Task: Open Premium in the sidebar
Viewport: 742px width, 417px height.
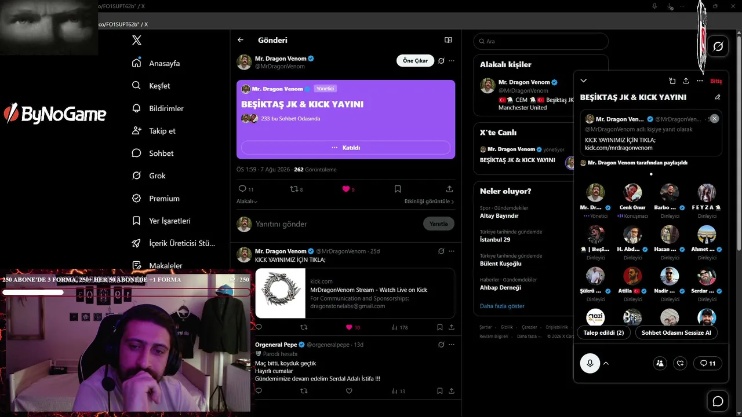Action: click(x=157, y=198)
